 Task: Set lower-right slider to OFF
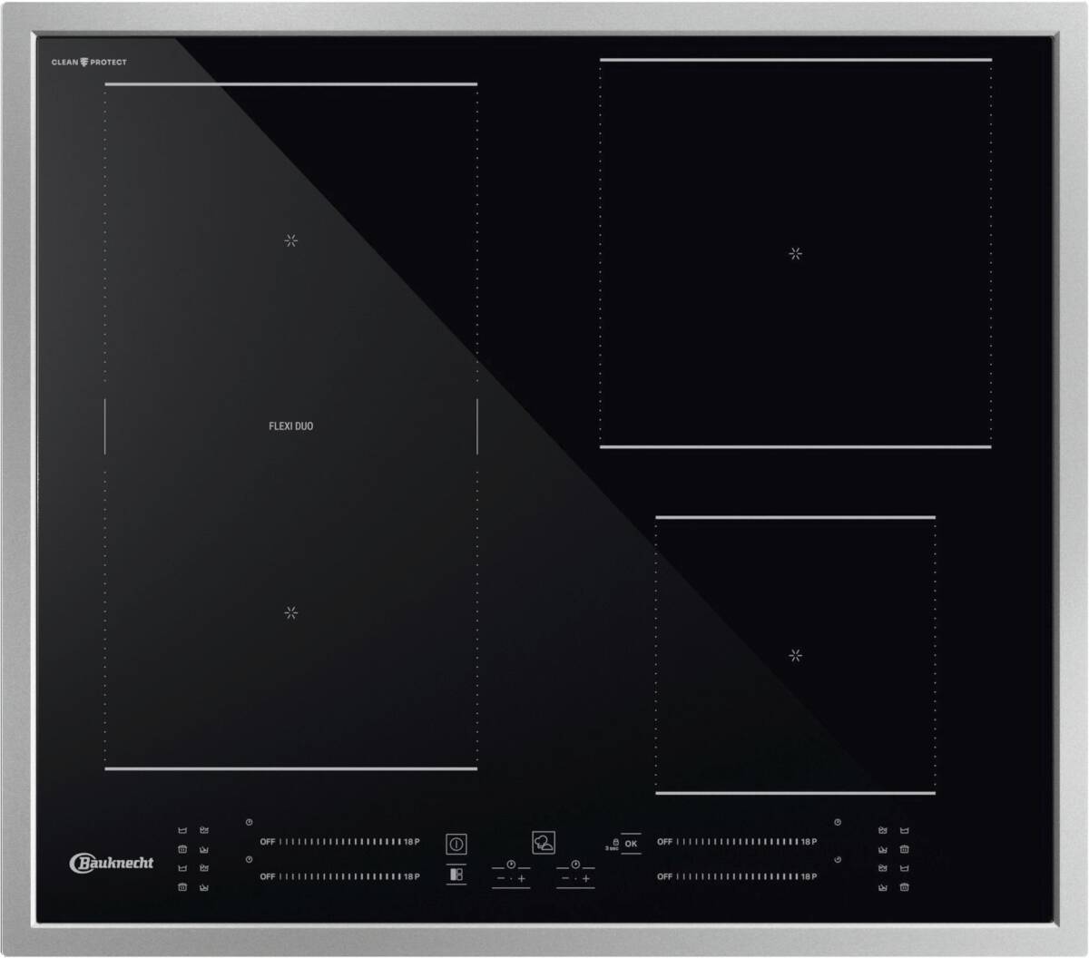pyautogui.click(x=664, y=876)
